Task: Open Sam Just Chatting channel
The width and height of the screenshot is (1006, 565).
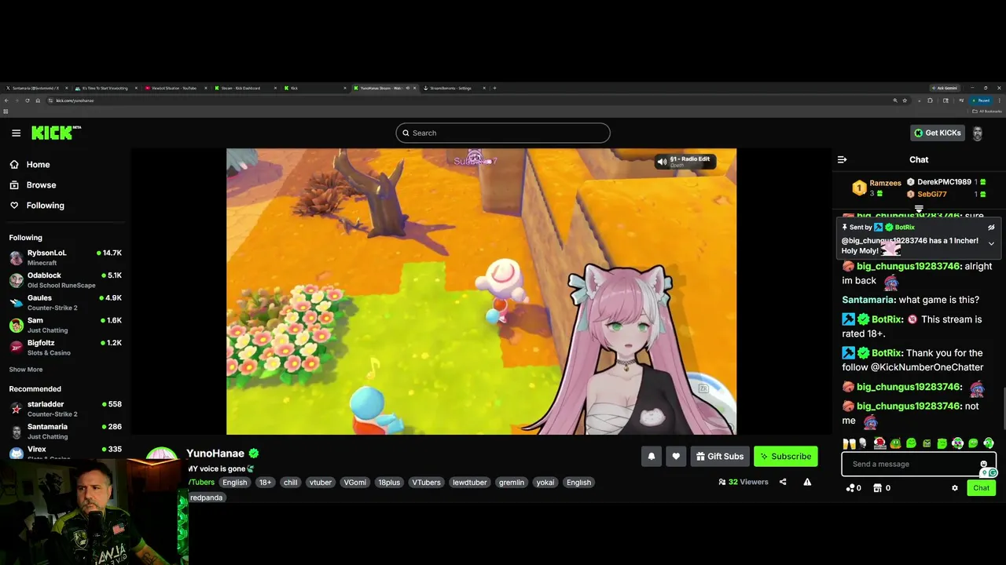Action: click(64, 325)
